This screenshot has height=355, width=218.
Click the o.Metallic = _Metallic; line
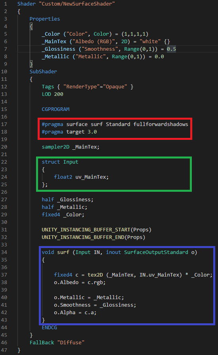(89, 297)
